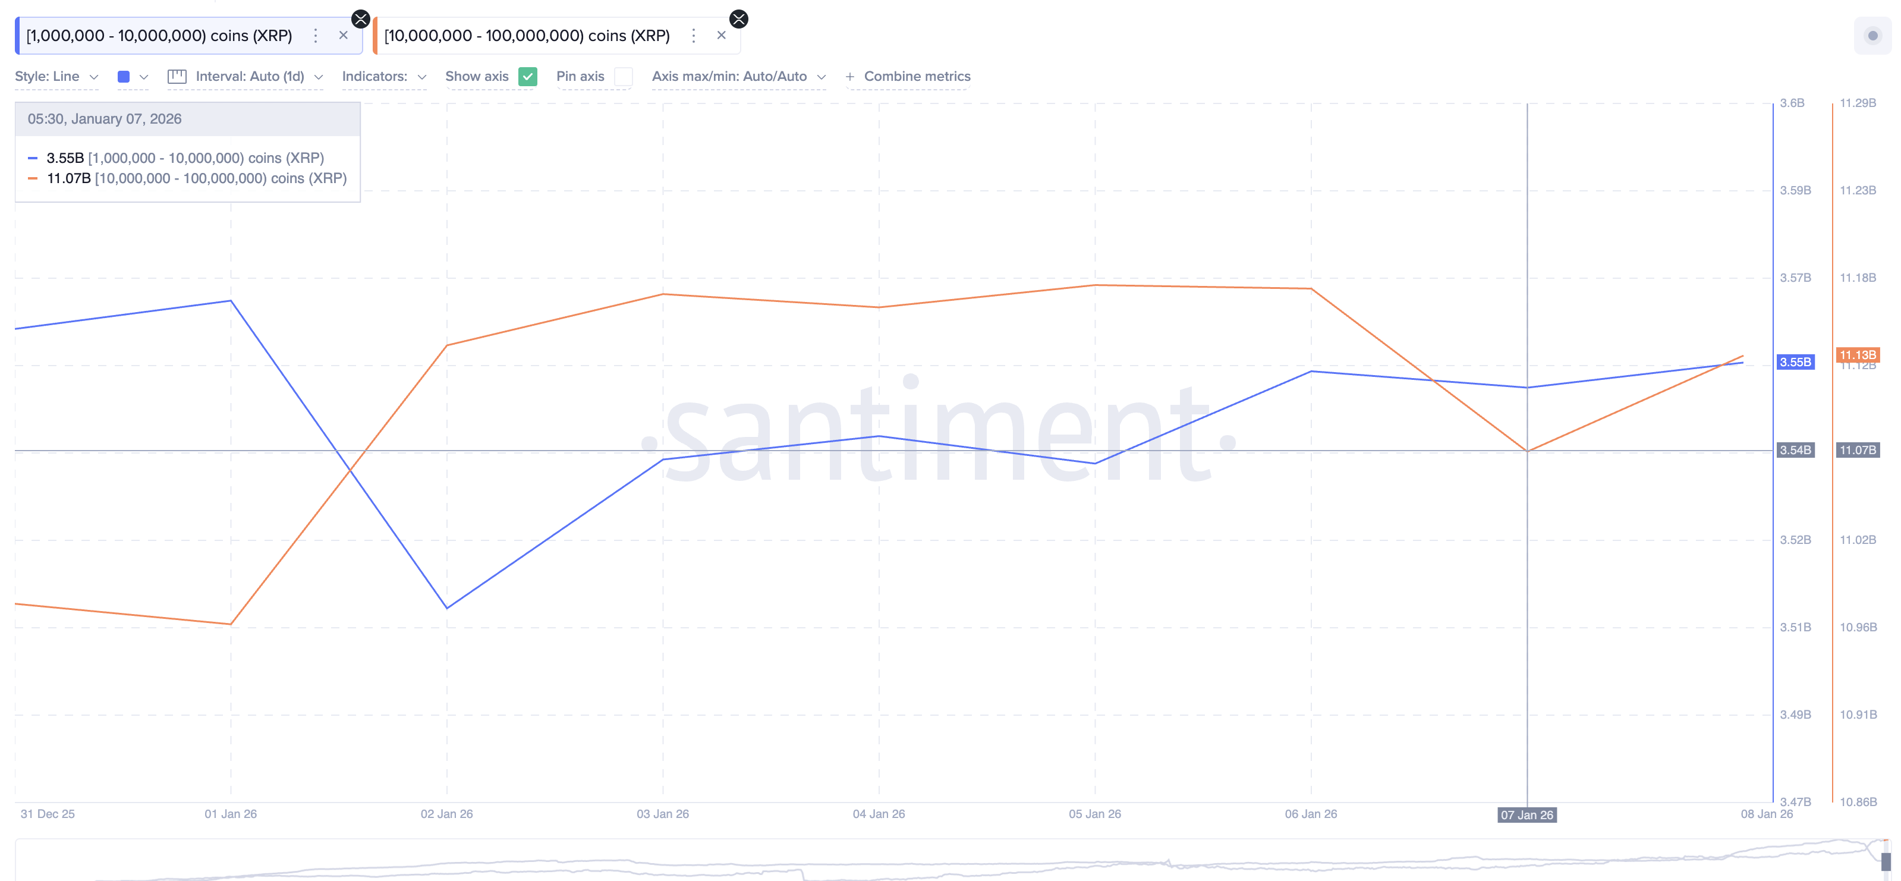
Task: Click the calendar interval icon next to Interval
Action: pyautogui.click(x=177, y=76)
